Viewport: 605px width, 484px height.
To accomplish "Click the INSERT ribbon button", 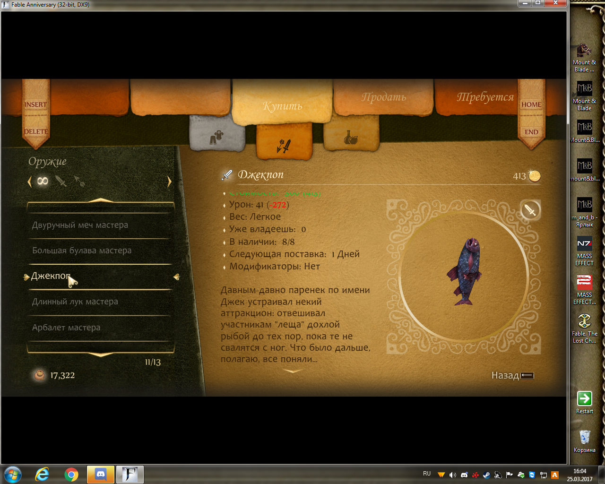I will click(x=36, y=104).
